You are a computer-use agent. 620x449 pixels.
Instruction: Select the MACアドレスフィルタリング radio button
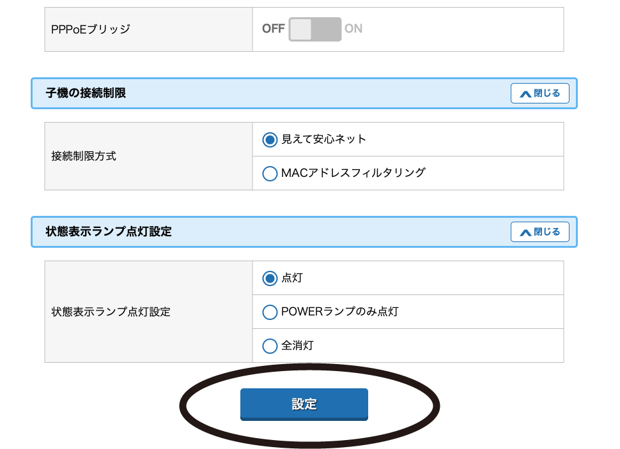pos(270,173)
